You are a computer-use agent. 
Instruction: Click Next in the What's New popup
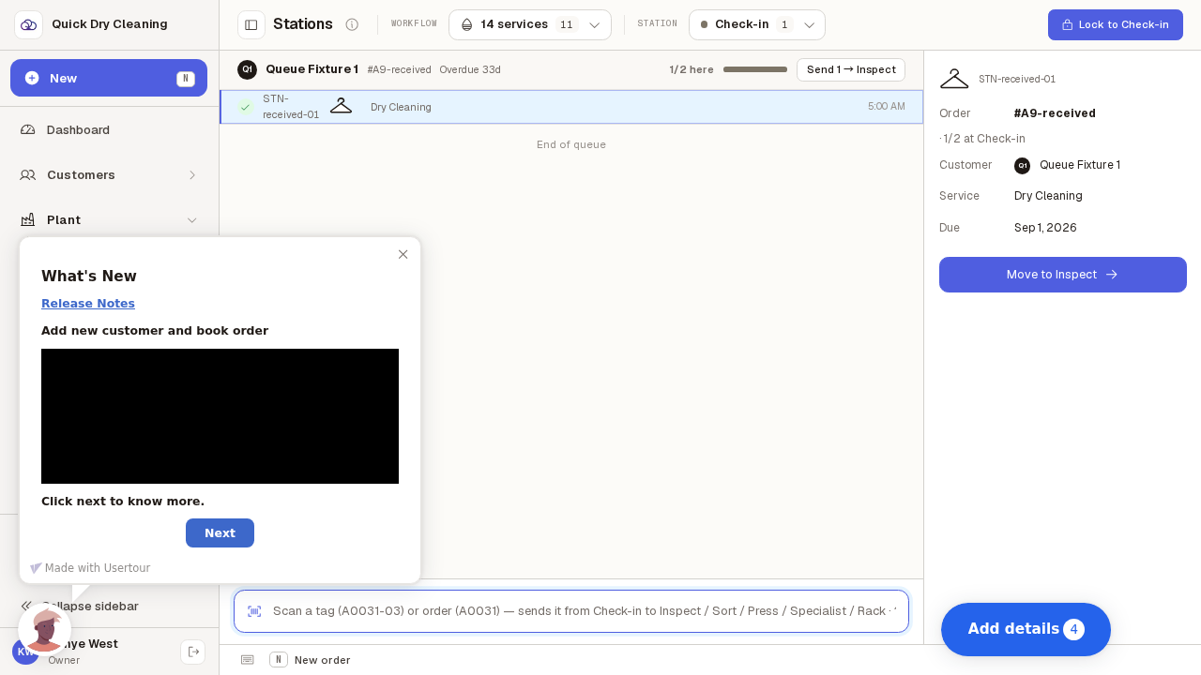(x=220, y=532)
